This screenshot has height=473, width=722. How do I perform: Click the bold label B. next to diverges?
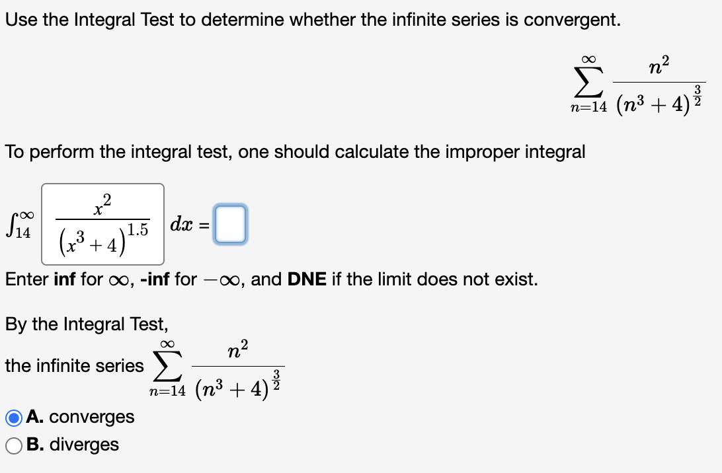tap(34, 445)
